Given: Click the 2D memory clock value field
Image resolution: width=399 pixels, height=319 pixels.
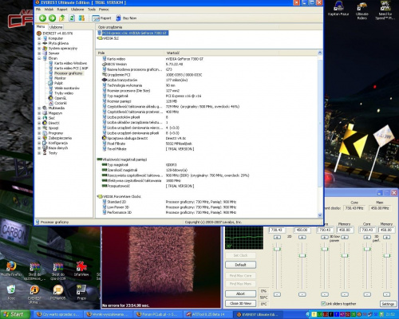Looking at the screenshot, I should (x=302, y=230).
